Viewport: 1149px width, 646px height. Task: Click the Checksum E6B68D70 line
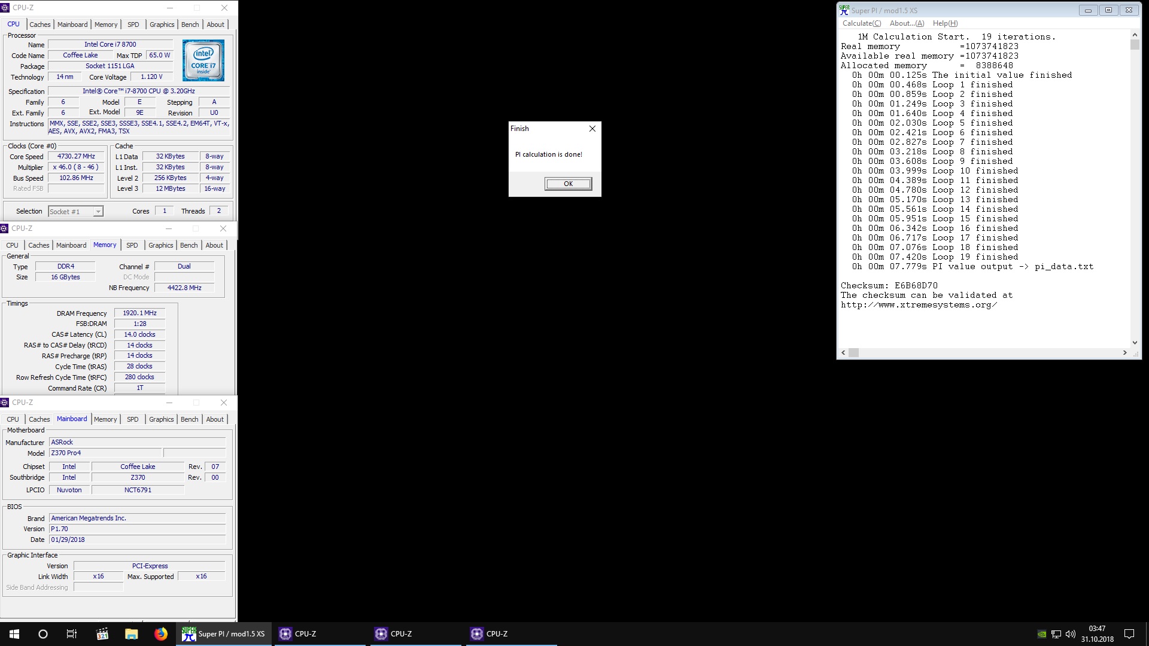click(x=889, y=285)
